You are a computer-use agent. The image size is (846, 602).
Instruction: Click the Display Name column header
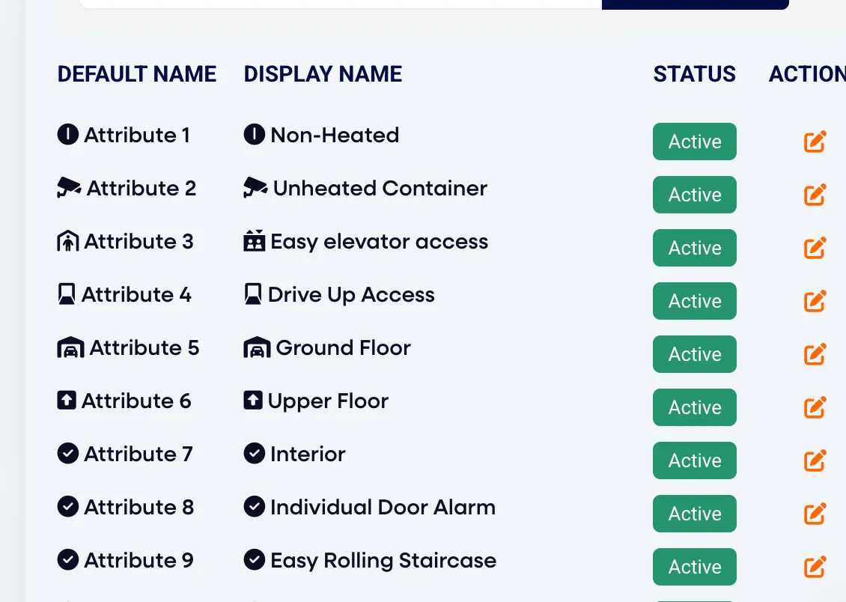323,74
